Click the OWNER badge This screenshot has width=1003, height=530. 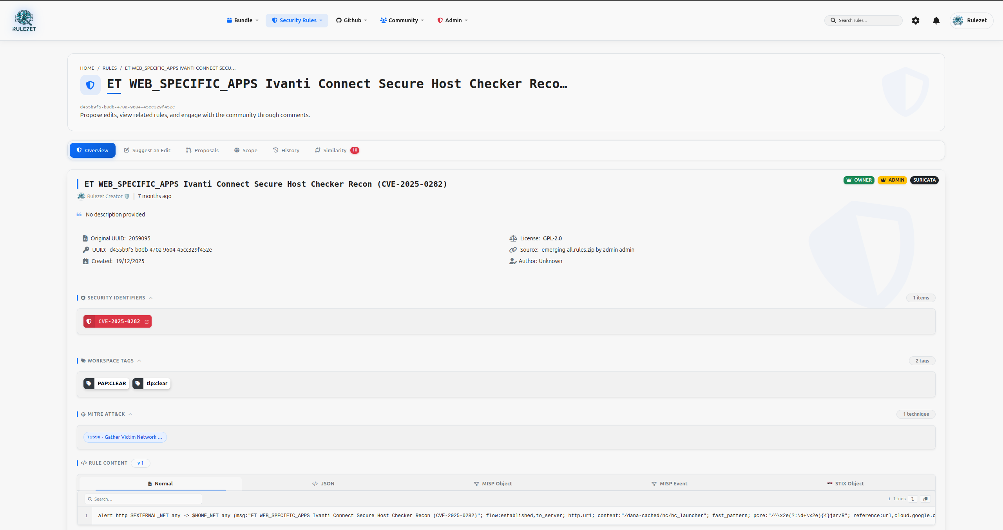coord(859,180)
